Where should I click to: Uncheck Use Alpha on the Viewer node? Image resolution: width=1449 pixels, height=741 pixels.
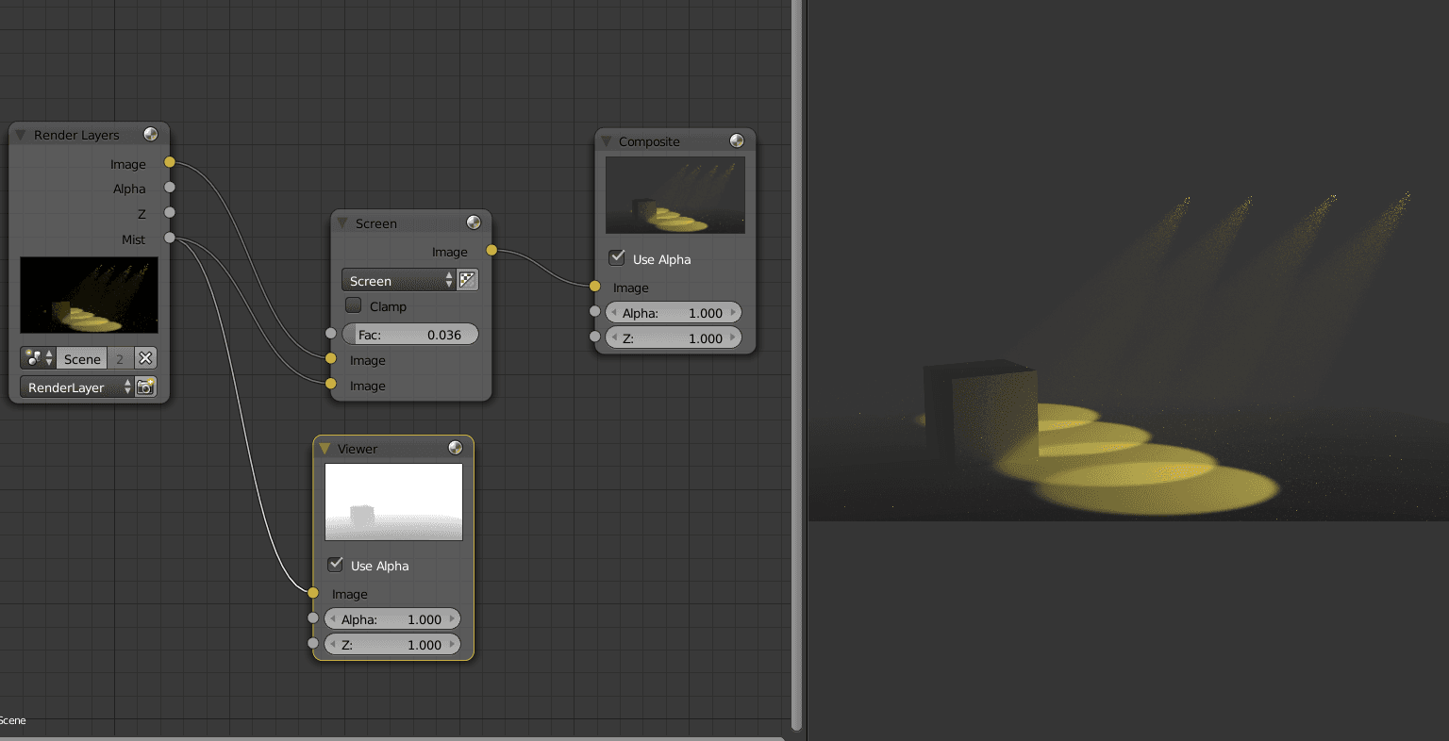[336, 565]
